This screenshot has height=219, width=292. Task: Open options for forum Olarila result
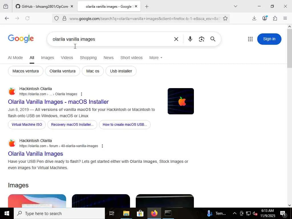pyautogui.click(x=102, y=146)
